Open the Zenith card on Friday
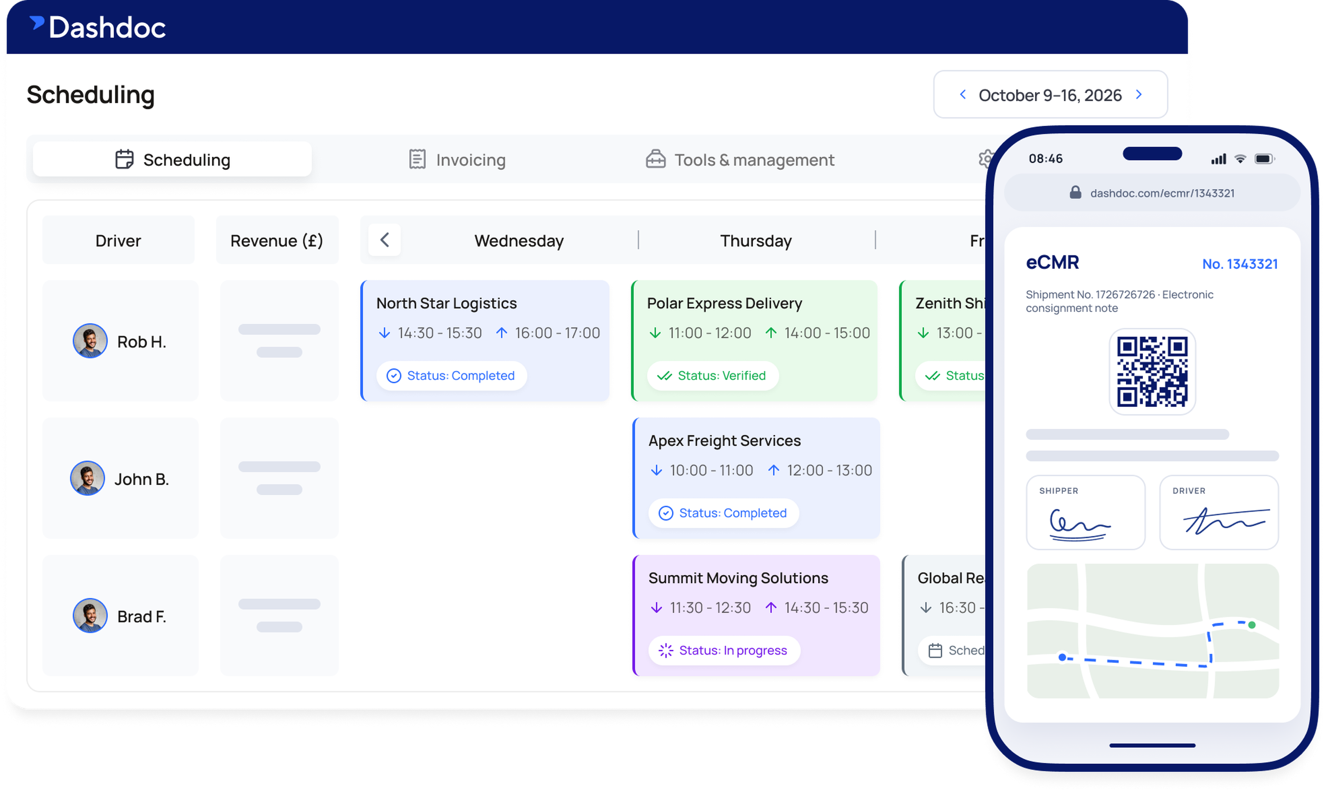1326x792 pixels. click(x=943, y=341)
